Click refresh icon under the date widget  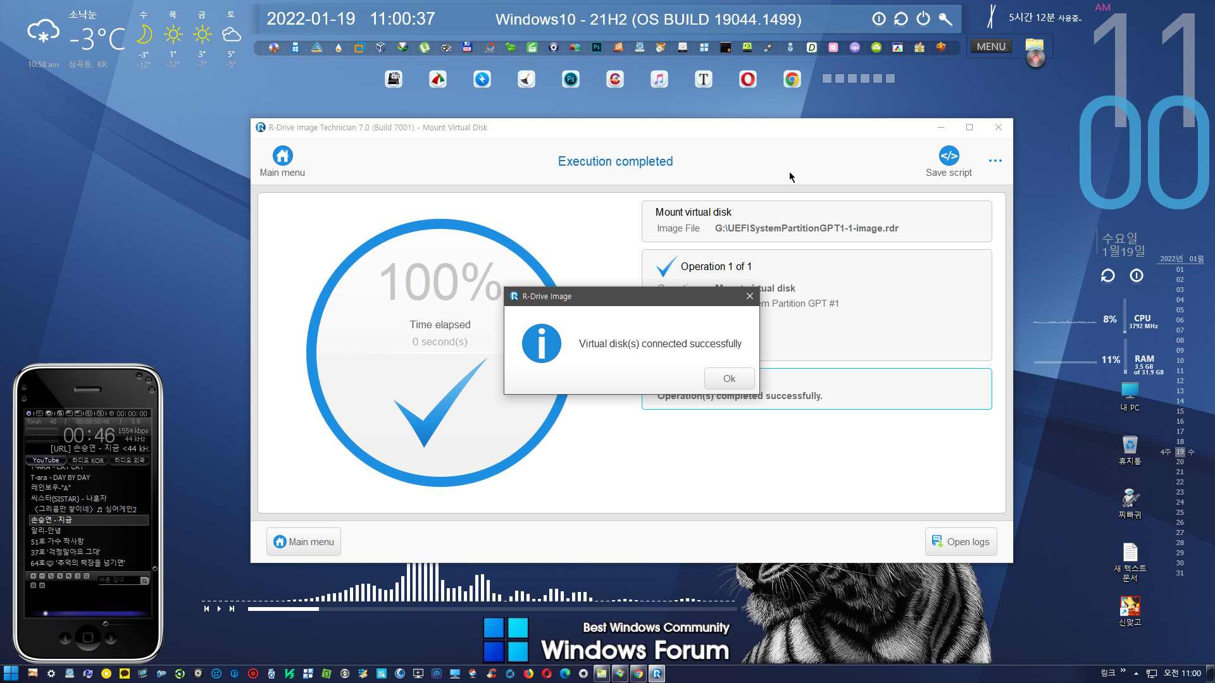[1107, 276]
